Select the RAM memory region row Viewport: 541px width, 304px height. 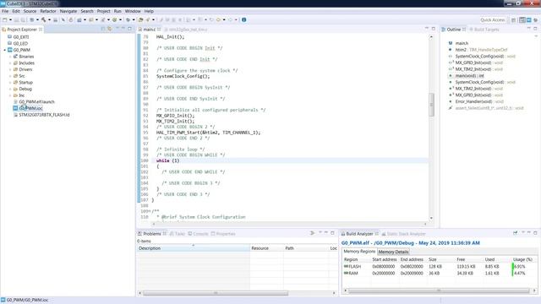click(x=440, y=273)
